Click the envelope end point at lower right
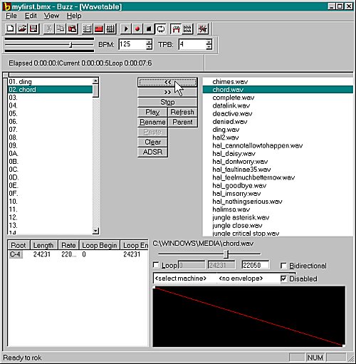Image resolution: width=356 pixels, height=364 pixels. coord(343,345)
